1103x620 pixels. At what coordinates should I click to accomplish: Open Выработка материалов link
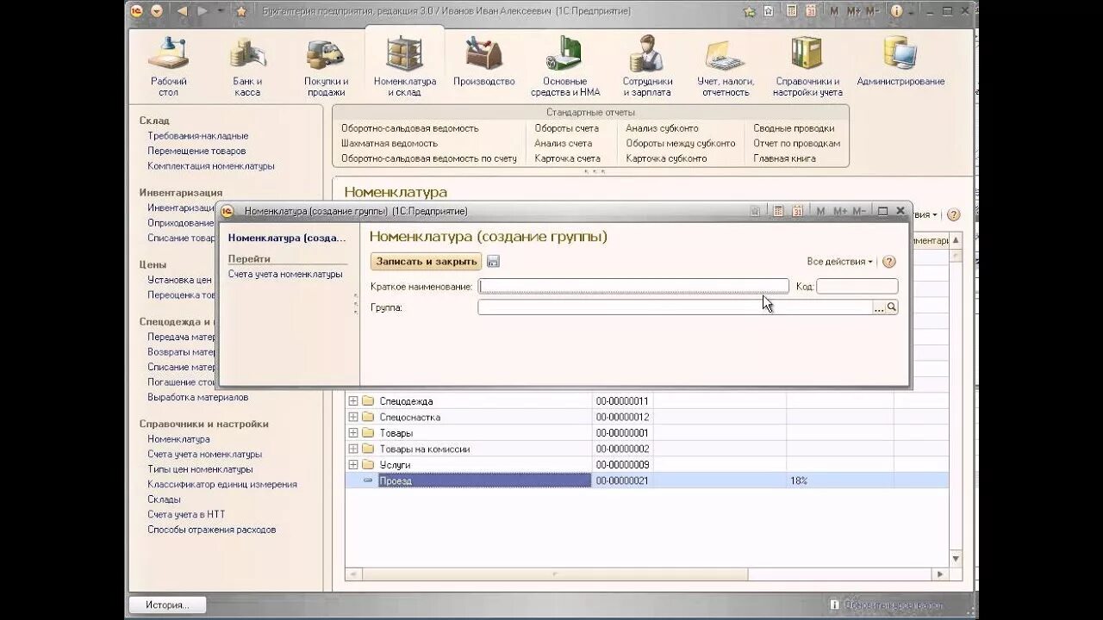(x=197, y=398)
